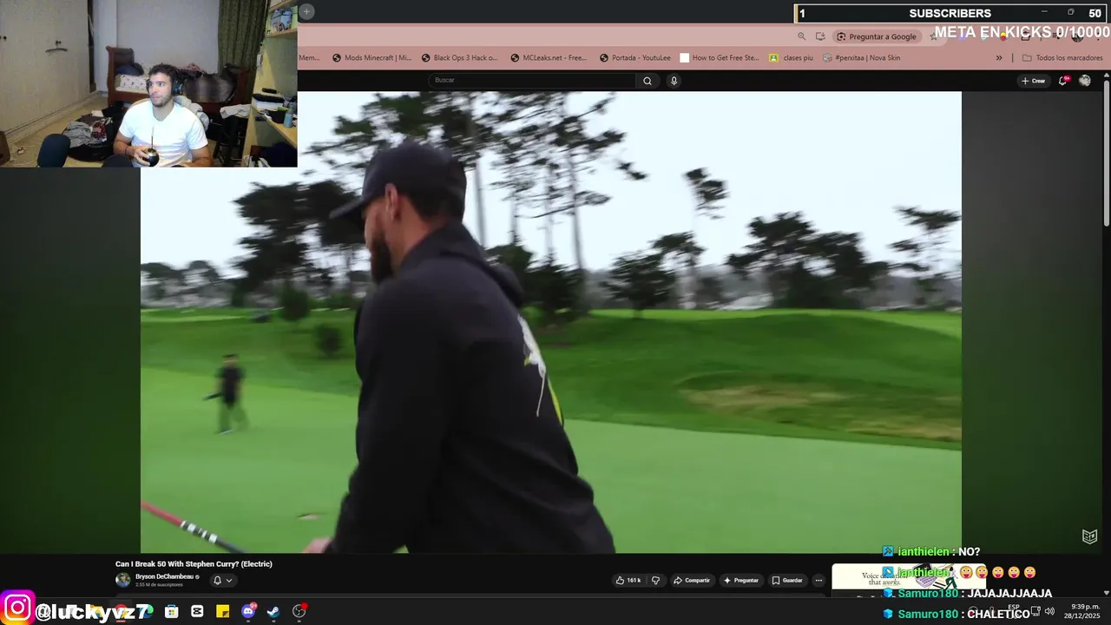Viewport: 1111px width, 625px height.
Task: Open MCLeaks.net bookmark
Action: pyautogui.click(x=549, y=58)
